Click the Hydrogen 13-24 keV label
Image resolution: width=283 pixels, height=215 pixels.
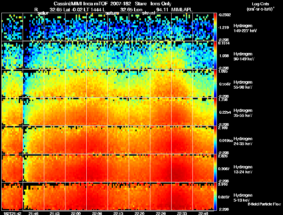[243, 169]
